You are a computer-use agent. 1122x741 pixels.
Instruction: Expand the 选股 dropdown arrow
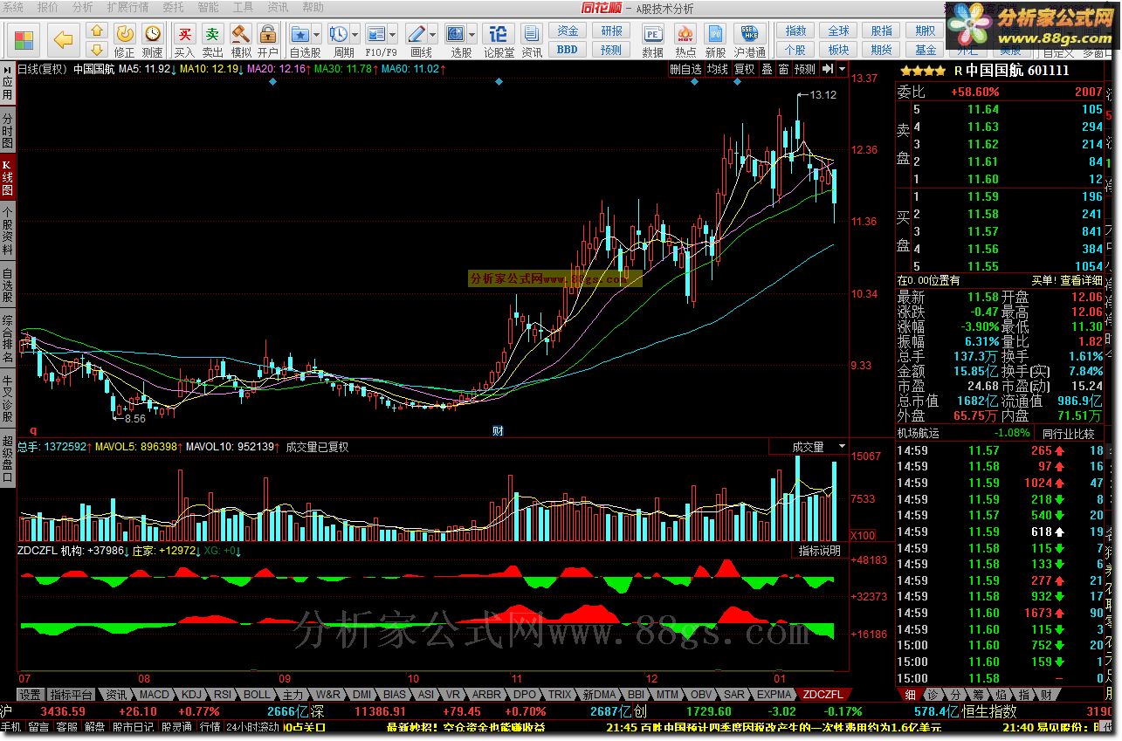pos(472,34)
